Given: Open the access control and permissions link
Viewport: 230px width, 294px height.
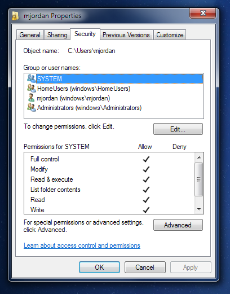Looking at the screenshot, I should coord(82,245).
